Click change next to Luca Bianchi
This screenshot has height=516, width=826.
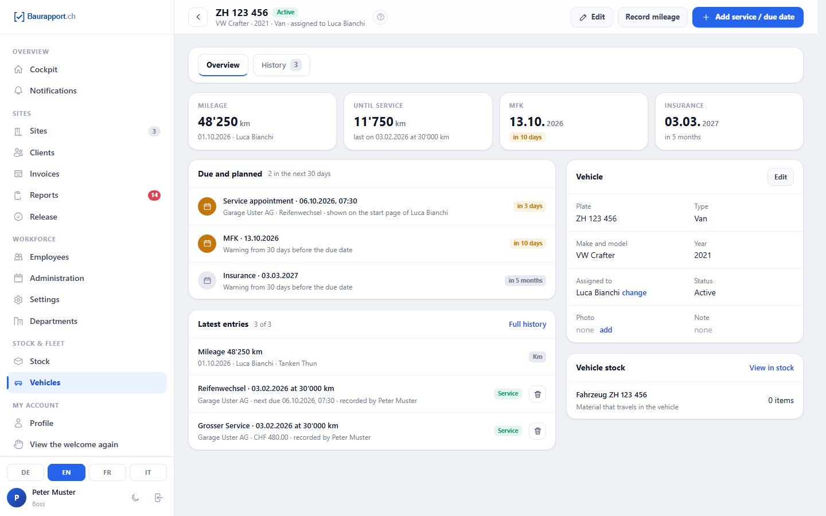(x=634, y=293)
